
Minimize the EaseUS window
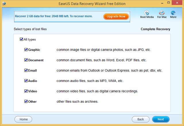[x=162, y=3]
